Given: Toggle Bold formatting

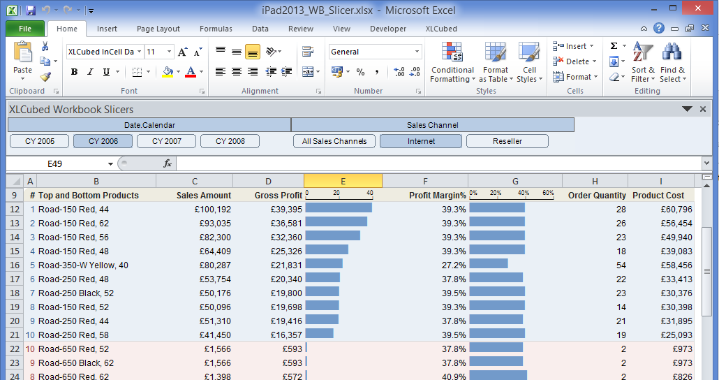Looking at the screenshot, I should (74, 72).
